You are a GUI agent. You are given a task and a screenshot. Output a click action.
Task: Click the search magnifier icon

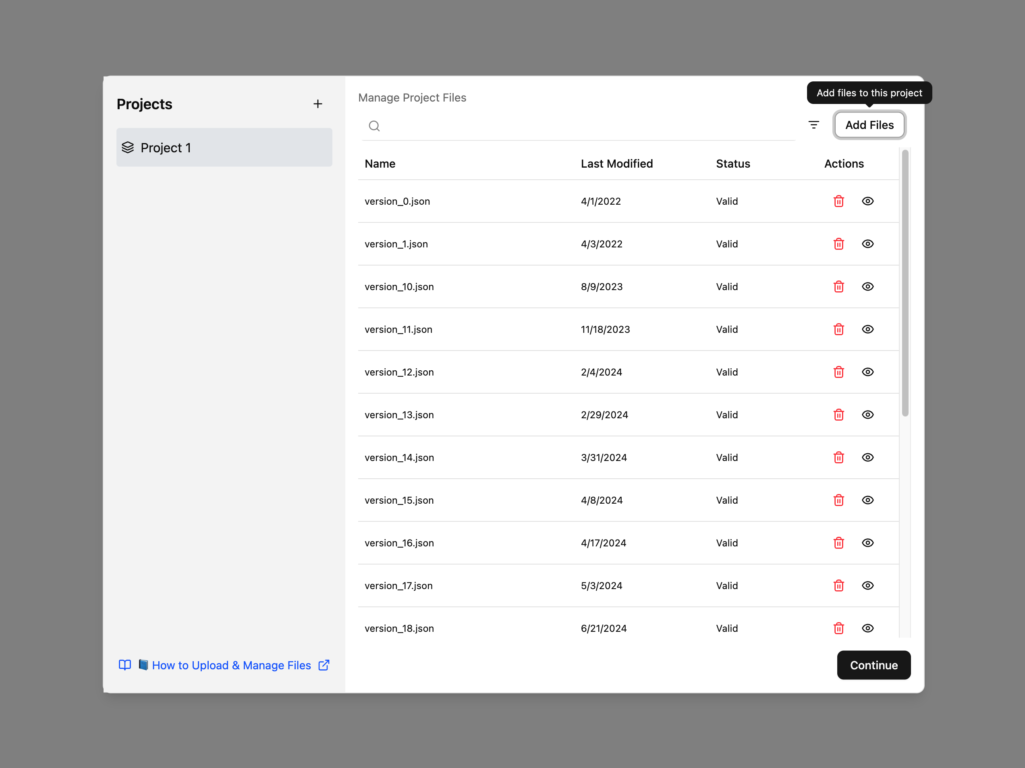click(x=374, y=126)
